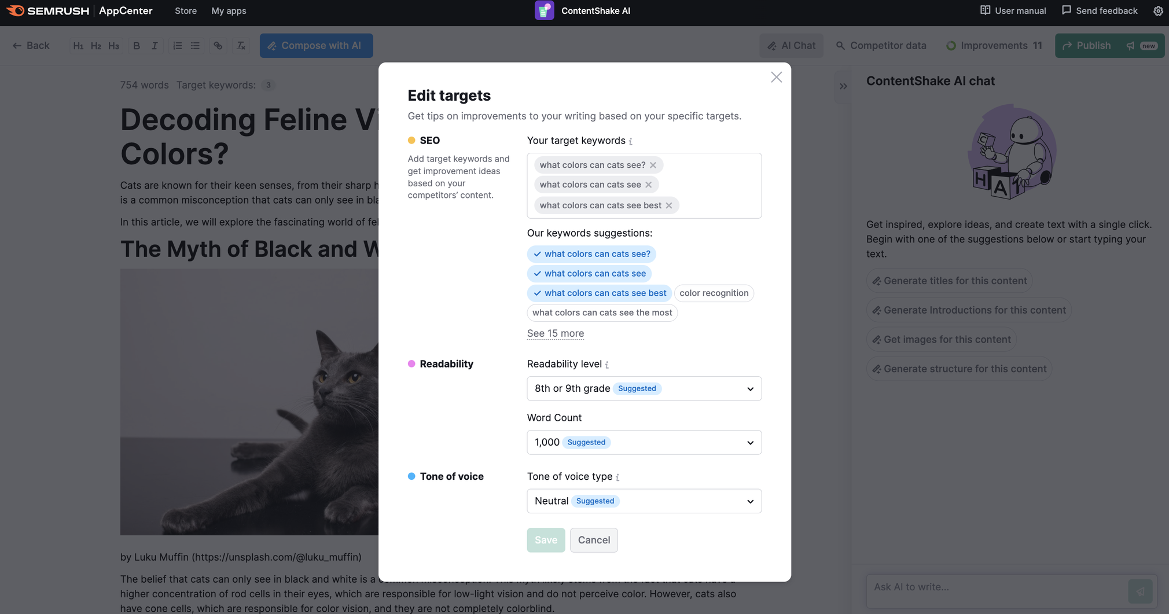Clear formatting with the remove format icon

tap(241, 45)
